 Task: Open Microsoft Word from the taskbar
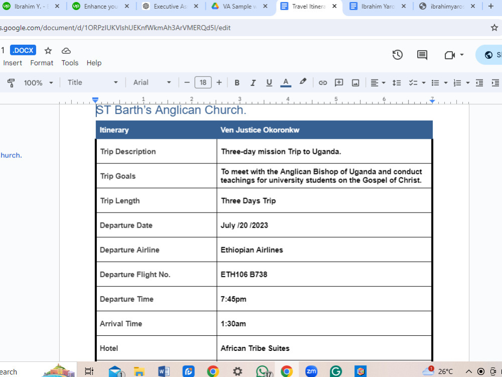click(x=164, y=371)
